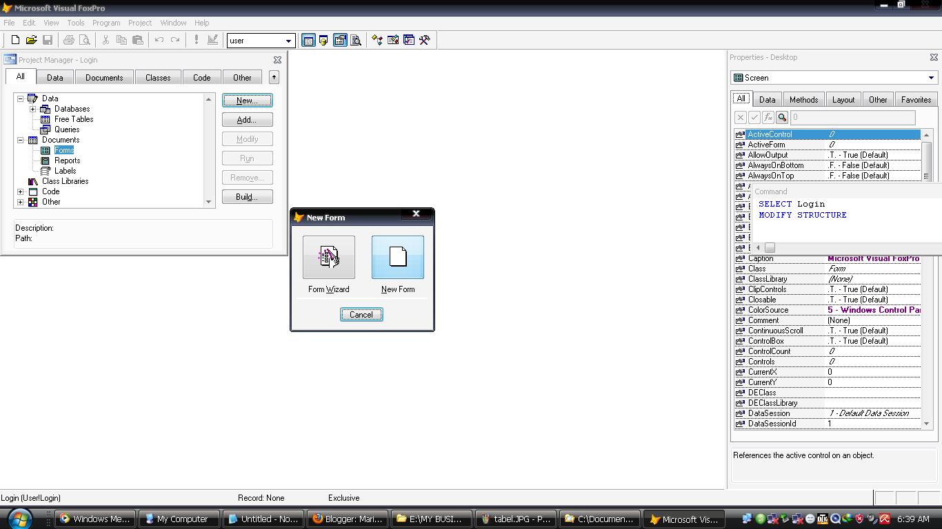The image size is (942, 529).
Task: Collapse the Data node in Project Manager
Action: 21,98
